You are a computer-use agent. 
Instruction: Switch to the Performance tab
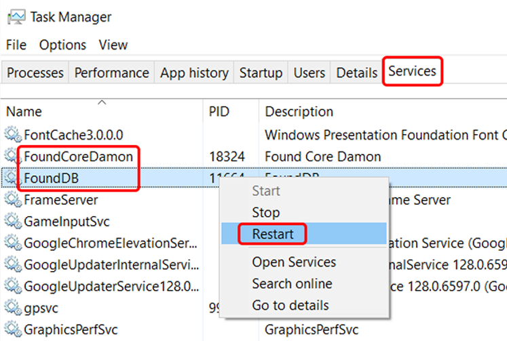pos(111,73)
